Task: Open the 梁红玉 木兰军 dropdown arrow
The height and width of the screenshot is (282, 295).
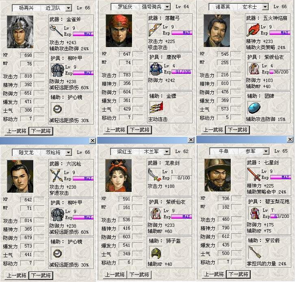Action: pyautogui.click(x=167, y=152)
